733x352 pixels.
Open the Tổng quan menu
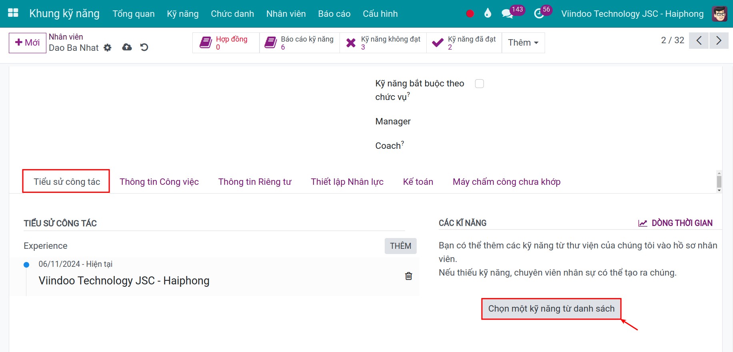[134, 14]
